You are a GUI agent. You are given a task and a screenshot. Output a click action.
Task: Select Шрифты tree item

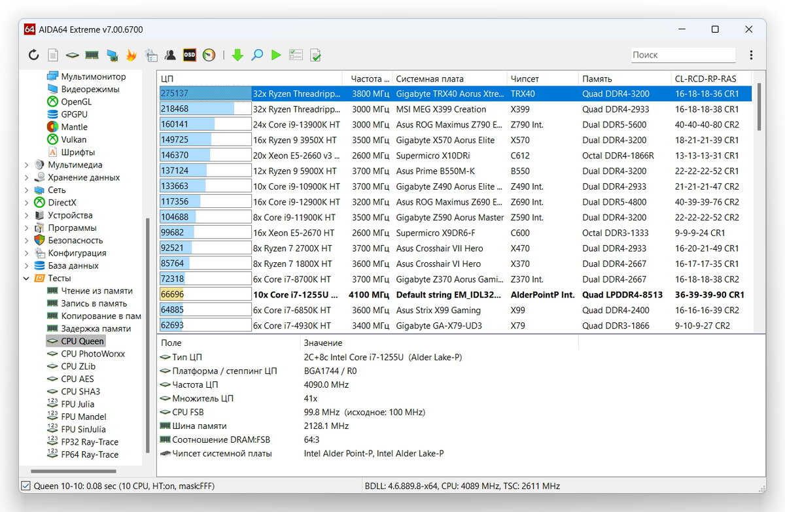point(78,152)
